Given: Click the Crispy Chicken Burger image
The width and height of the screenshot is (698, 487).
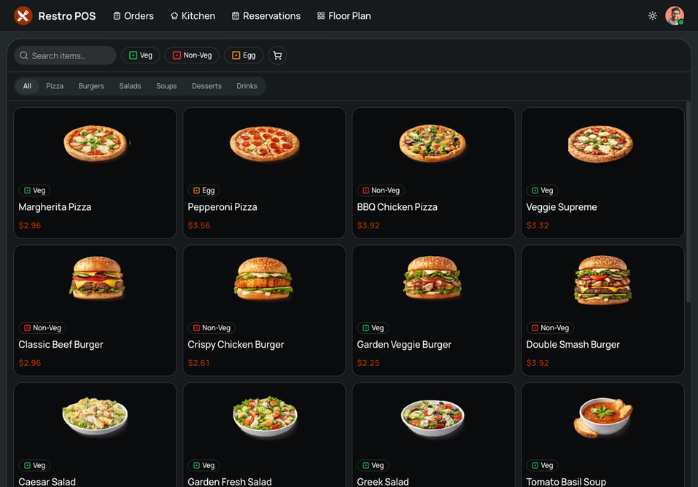Looking at the screenshot, I should [263, 278].
